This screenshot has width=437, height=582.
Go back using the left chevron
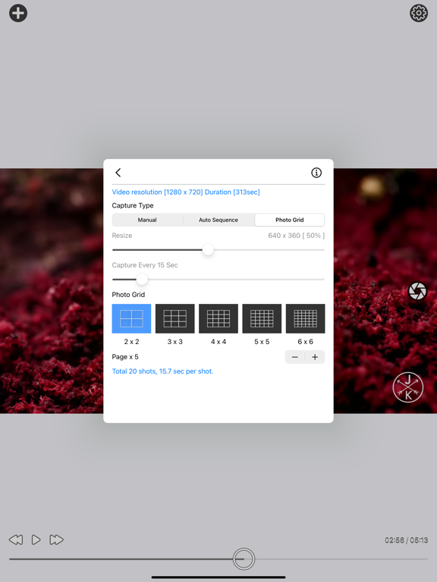coord(118,173)
